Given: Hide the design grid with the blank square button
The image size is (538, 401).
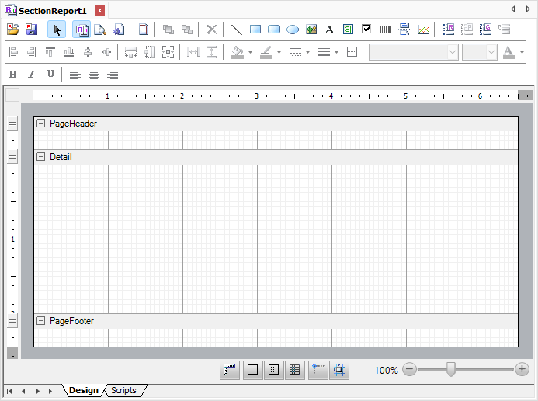Looking at the screenshot, I should (252, 370).
